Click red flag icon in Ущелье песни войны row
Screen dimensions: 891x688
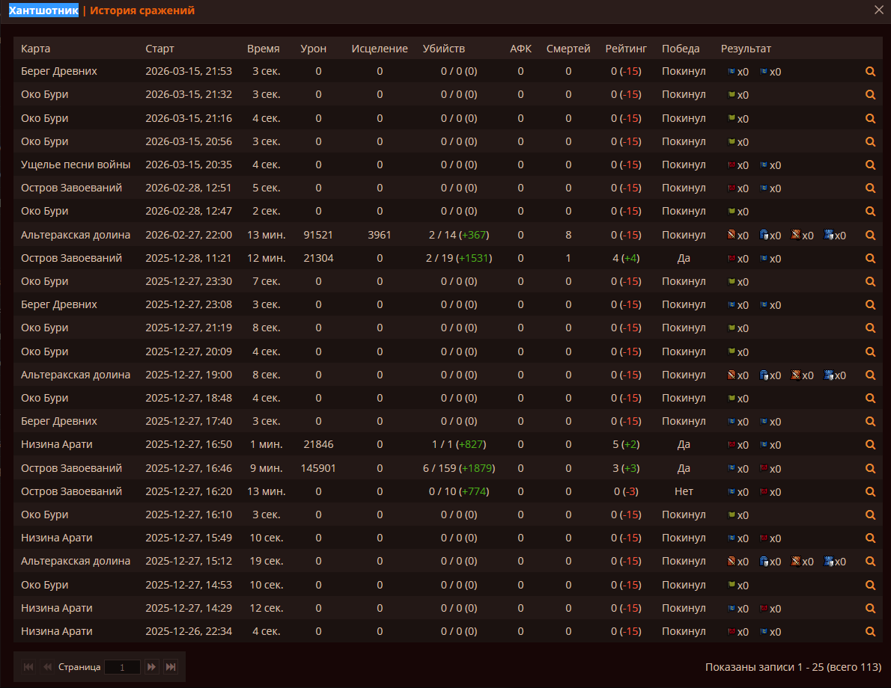732,165
